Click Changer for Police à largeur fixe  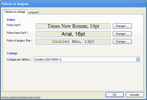[x=122, y=41]
